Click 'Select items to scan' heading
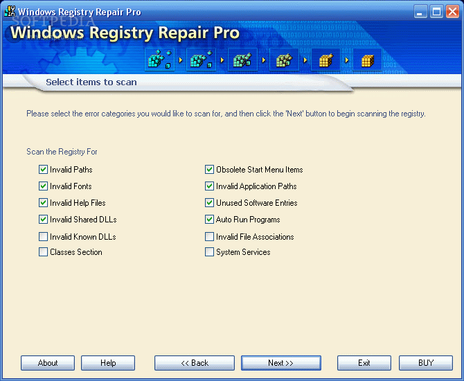This screenshot has width=464, height=381. point(91,82)
